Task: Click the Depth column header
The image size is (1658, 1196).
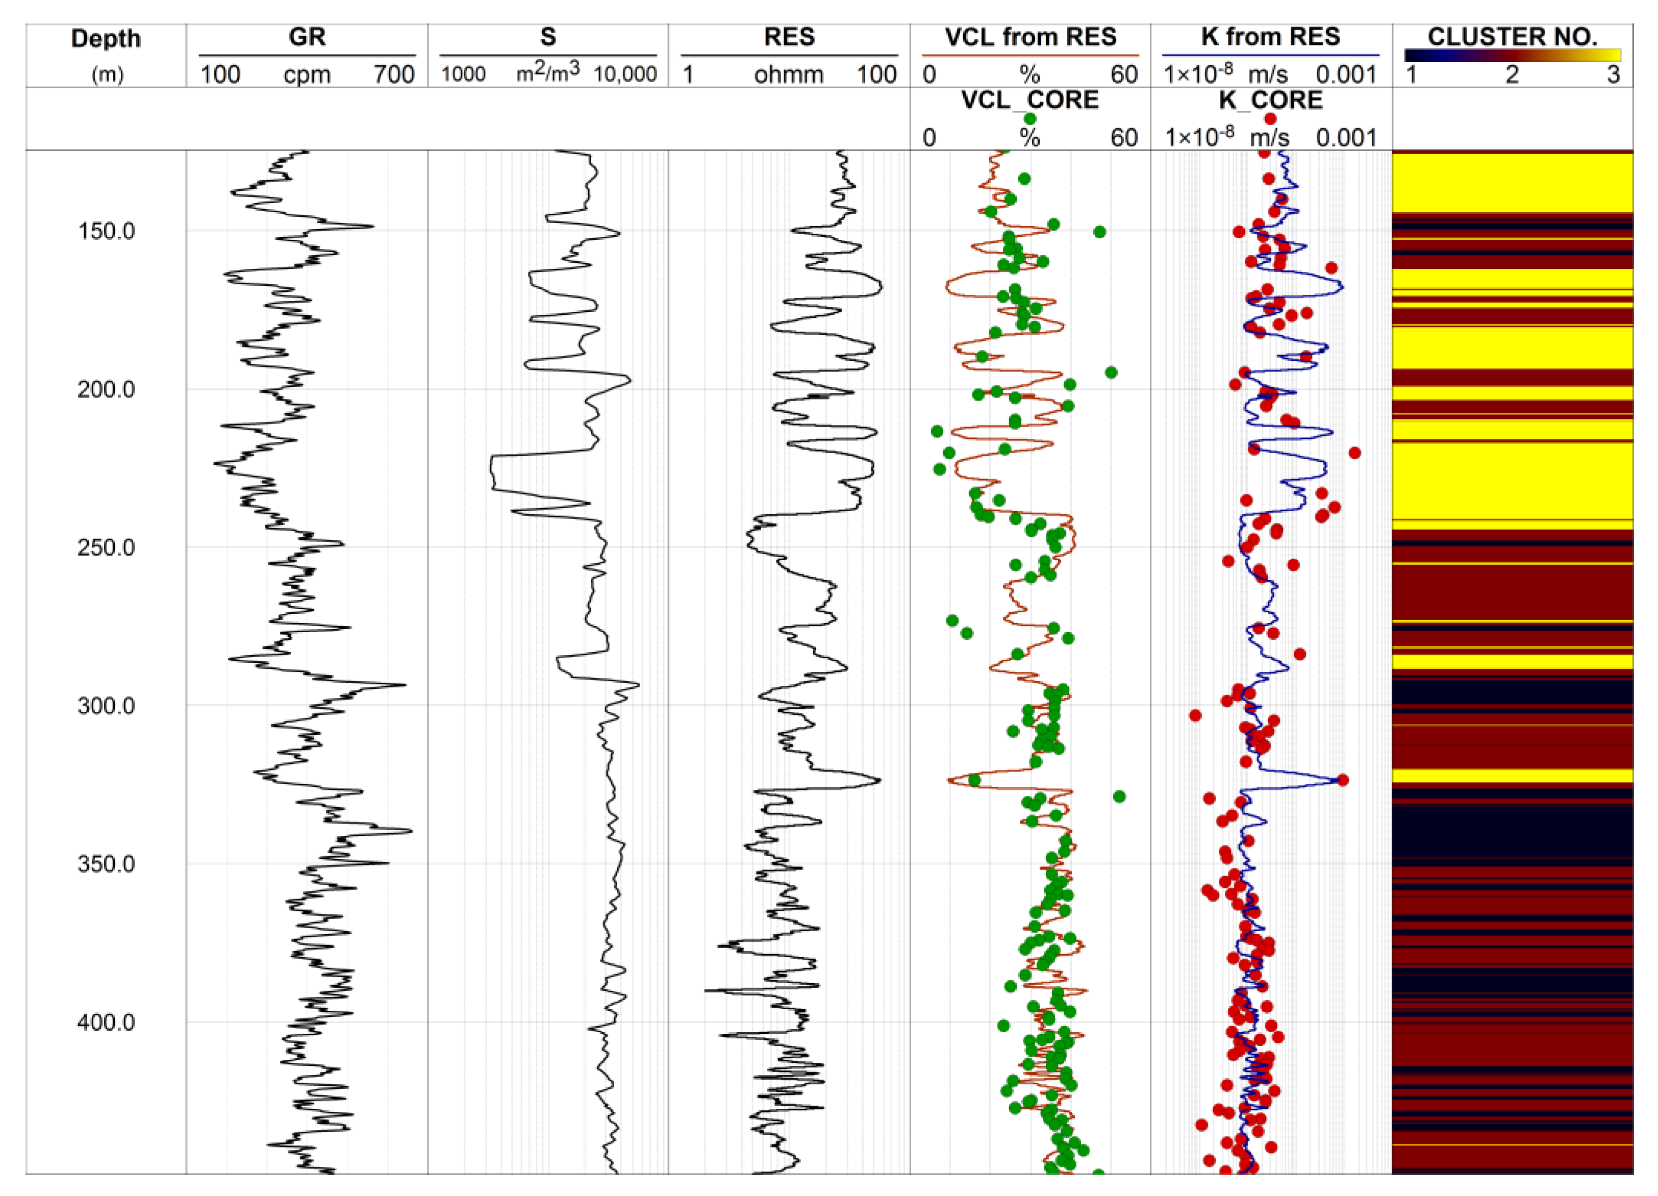Action: click(x=106, y=38)
